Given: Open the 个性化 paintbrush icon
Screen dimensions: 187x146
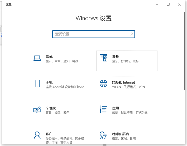Looking at the screenshot, I should 37,110.
